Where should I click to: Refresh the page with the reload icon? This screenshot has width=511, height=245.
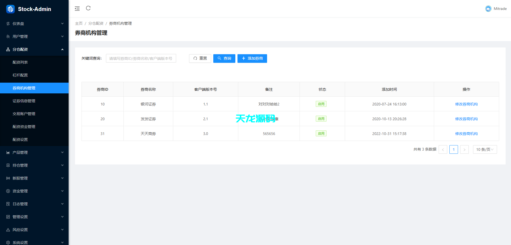(x=88, y=8)
